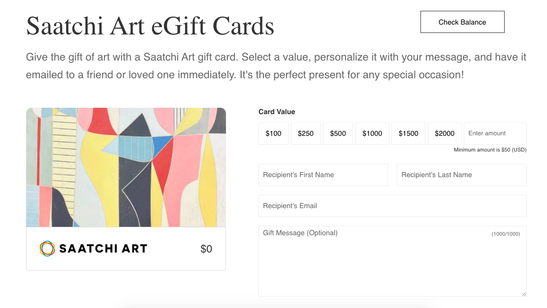Viewport: 547px width, 308px height.
Task: Select the $100 card value
Action: [x=273, y=133]
